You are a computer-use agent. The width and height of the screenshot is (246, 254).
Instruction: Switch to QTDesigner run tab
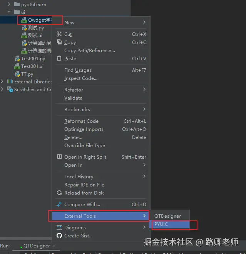click(x=37, y=246)
